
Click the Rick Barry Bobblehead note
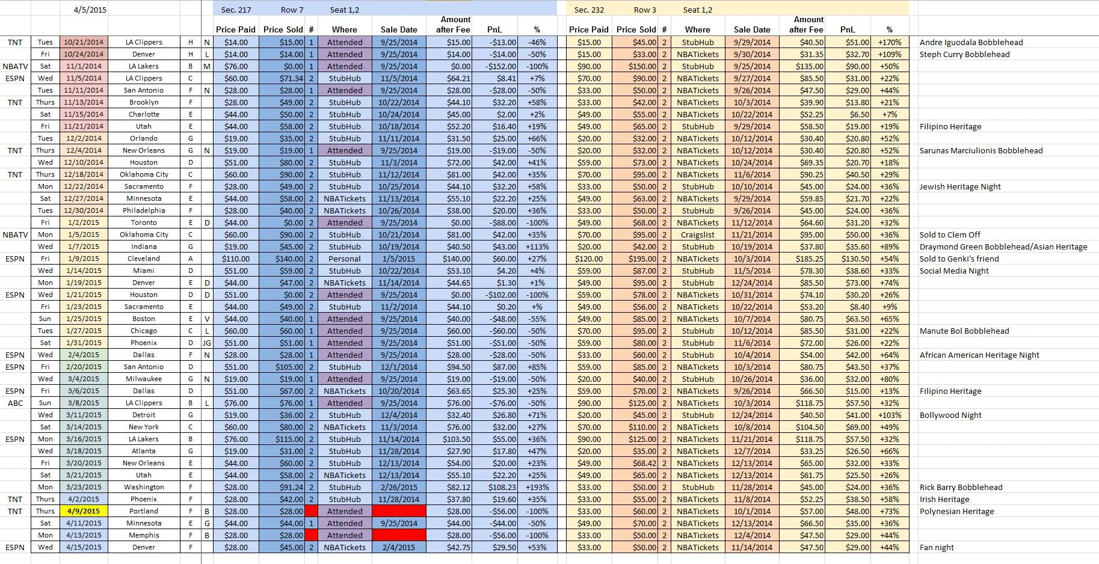pyautogui.click(x=961, y=487)
